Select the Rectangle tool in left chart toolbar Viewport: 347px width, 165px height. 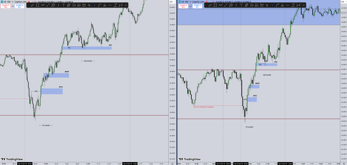pyautogui.click(x=38, y=5)
